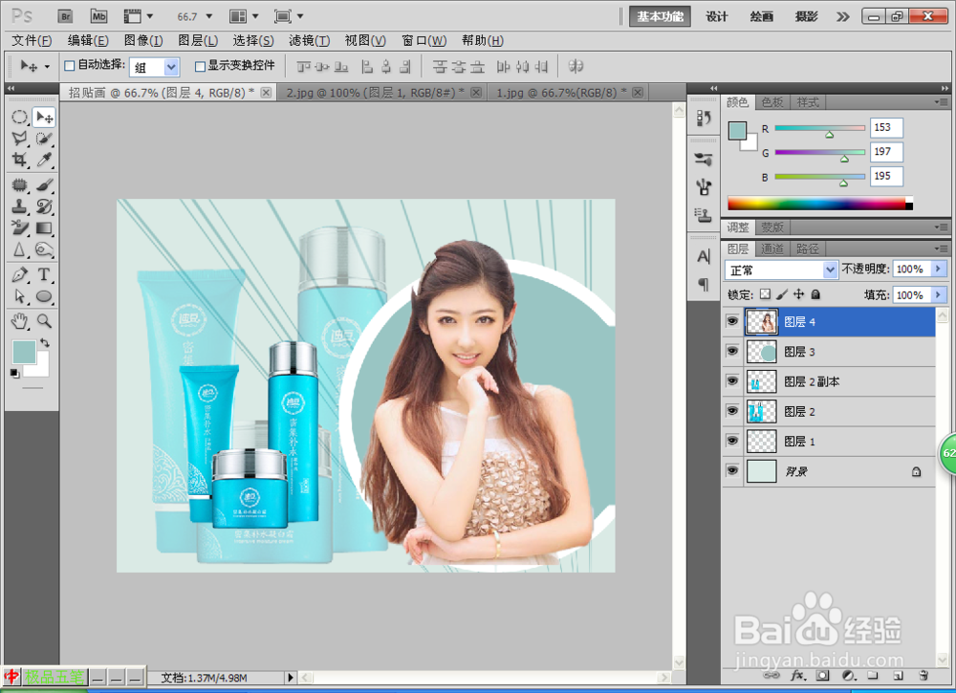Image resolution: width=956 pixels, height=693 pixels.
Task: Select the Elliptical Marquee tool
Action: [x=20, y=117]
